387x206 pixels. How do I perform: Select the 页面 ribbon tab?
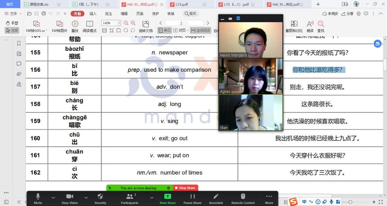point(140,14)
